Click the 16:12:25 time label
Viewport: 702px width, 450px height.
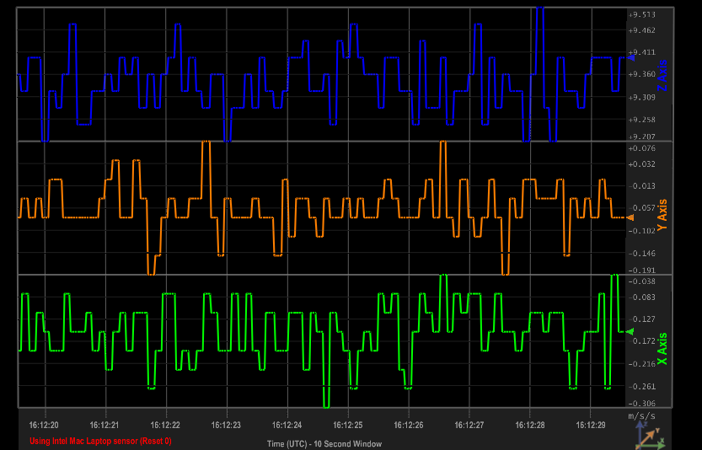348,425
